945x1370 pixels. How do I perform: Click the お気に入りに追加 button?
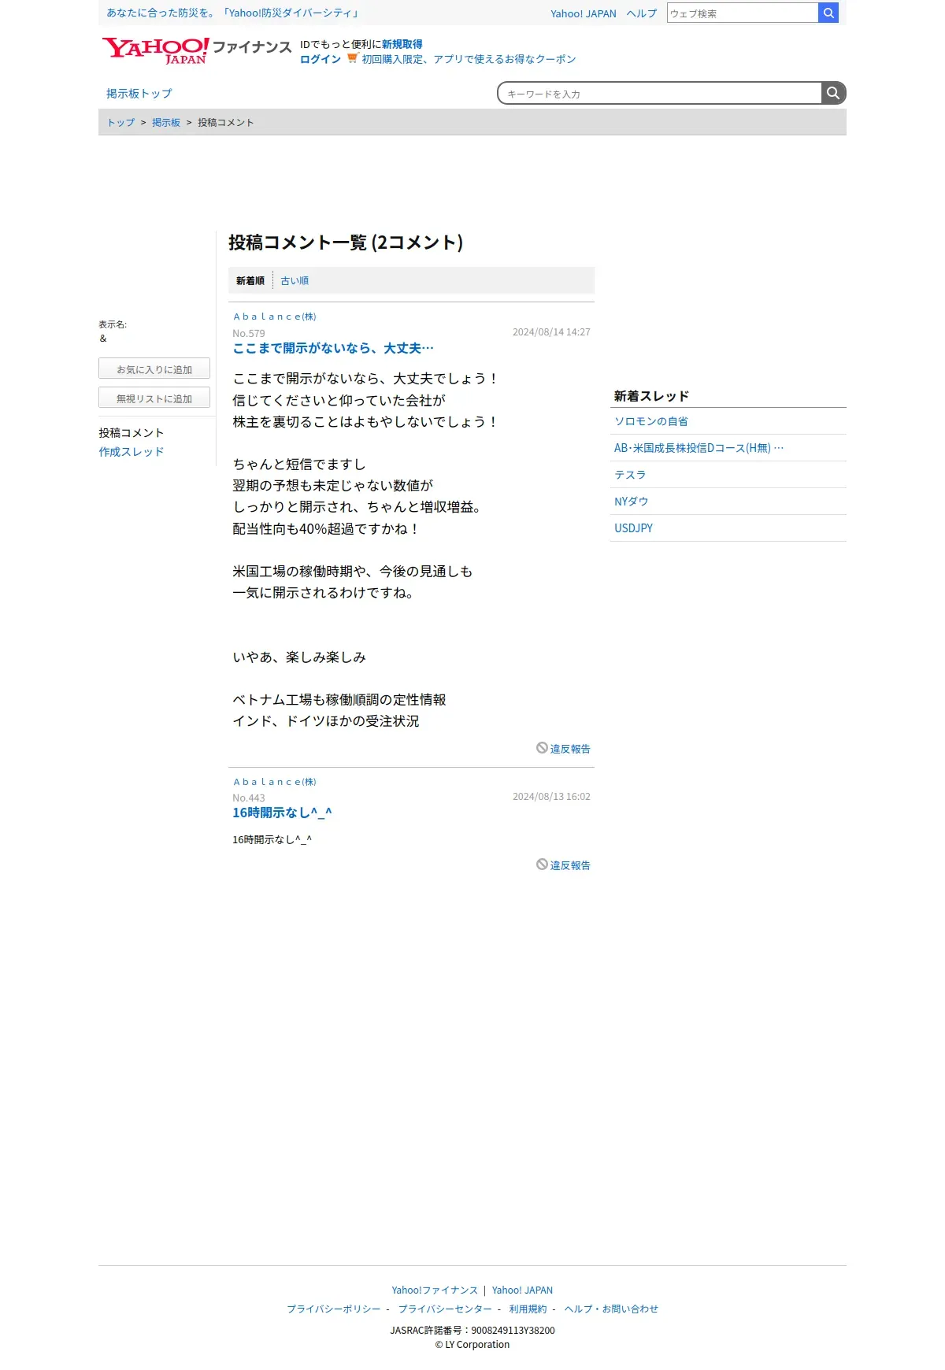(x=154, y=368)
